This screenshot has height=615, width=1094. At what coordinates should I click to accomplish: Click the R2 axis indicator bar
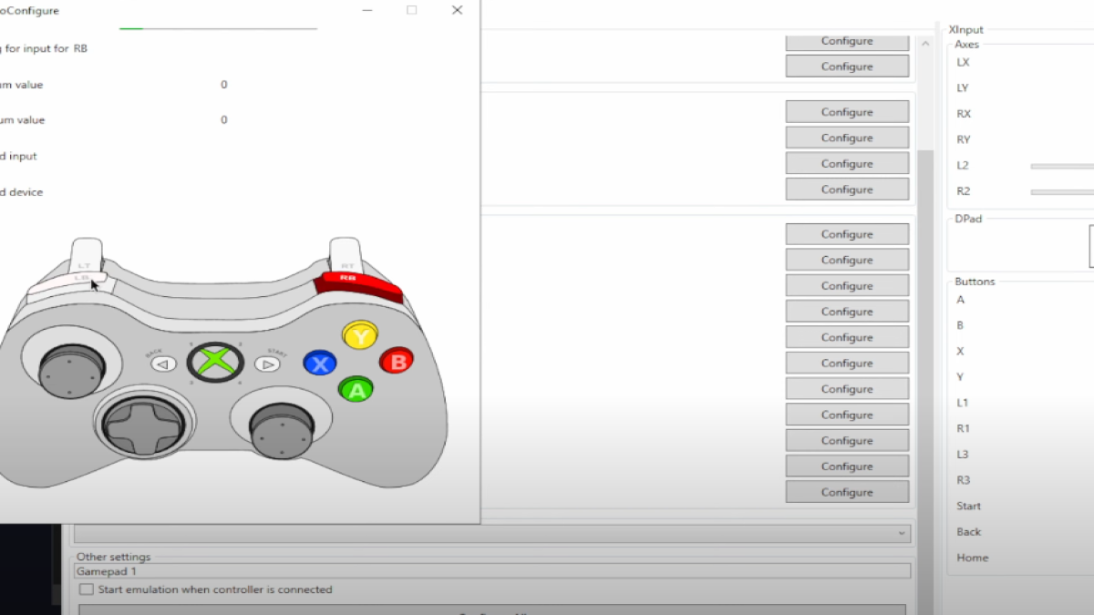coord(1062,192)
